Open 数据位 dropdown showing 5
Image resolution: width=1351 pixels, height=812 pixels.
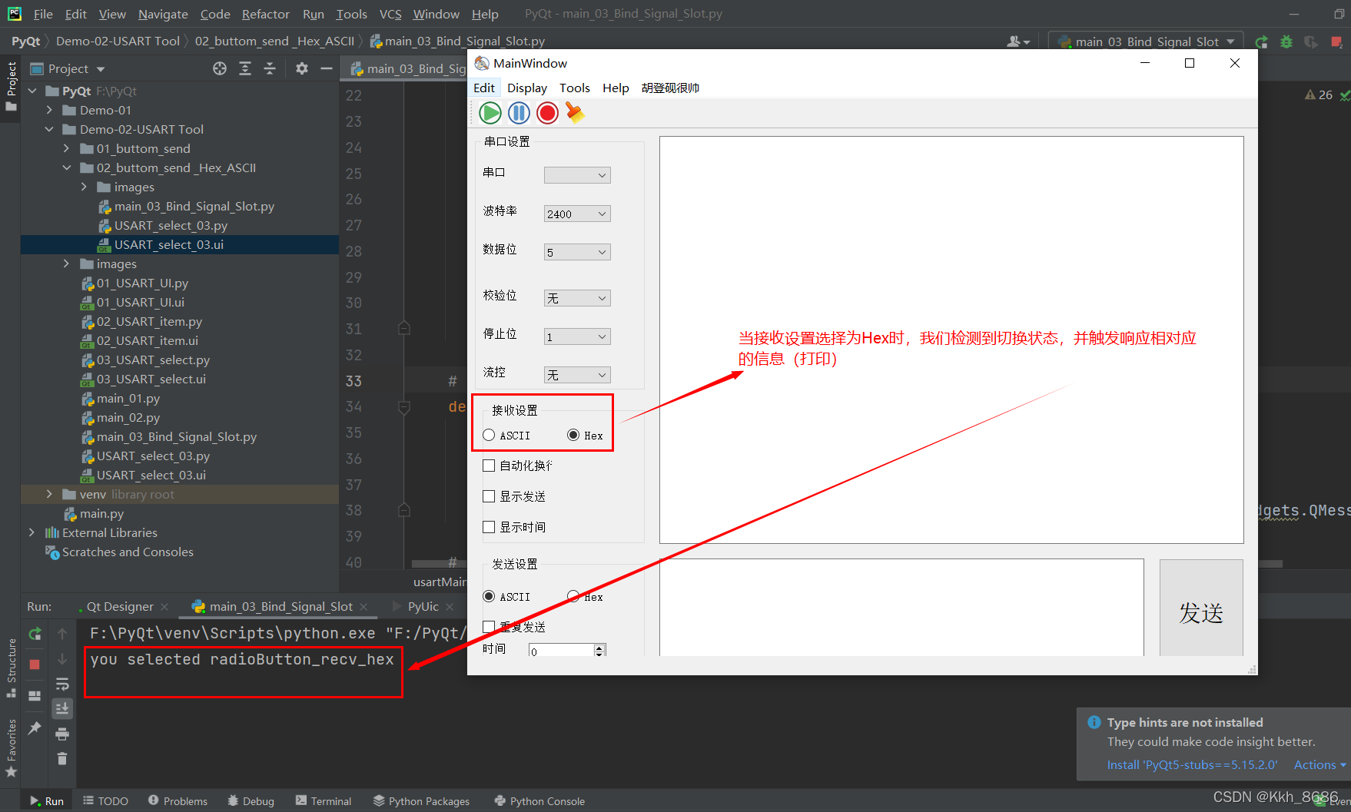click(577, 252)
